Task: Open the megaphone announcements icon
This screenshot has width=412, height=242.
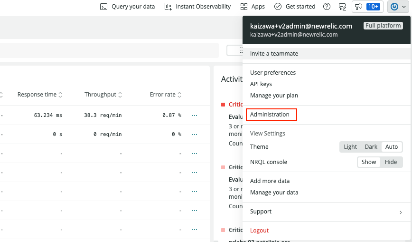Action: [x=359, y=7]
